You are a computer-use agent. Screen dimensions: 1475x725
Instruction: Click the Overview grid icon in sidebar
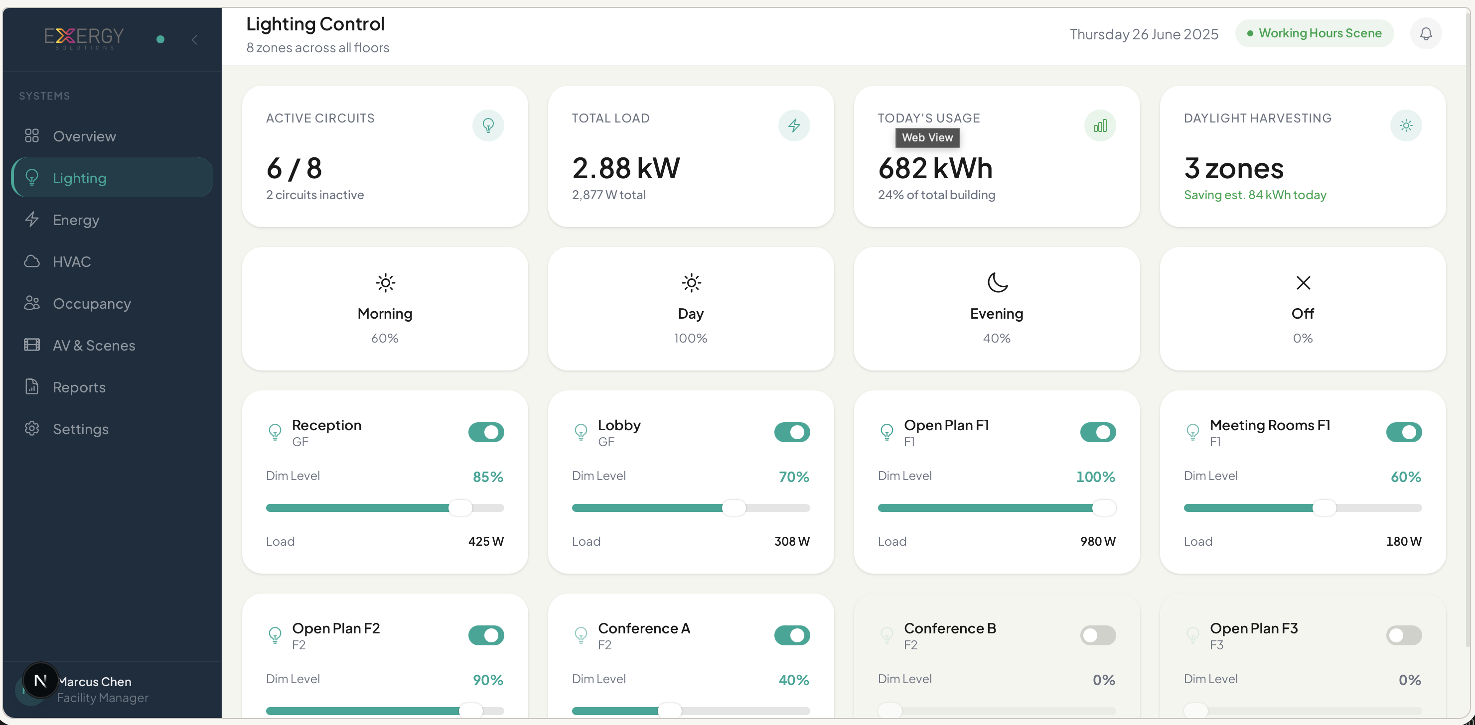point(32,135)
